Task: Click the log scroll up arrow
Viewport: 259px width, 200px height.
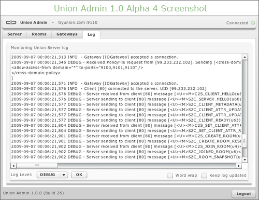Action: (x=244, y=57)
